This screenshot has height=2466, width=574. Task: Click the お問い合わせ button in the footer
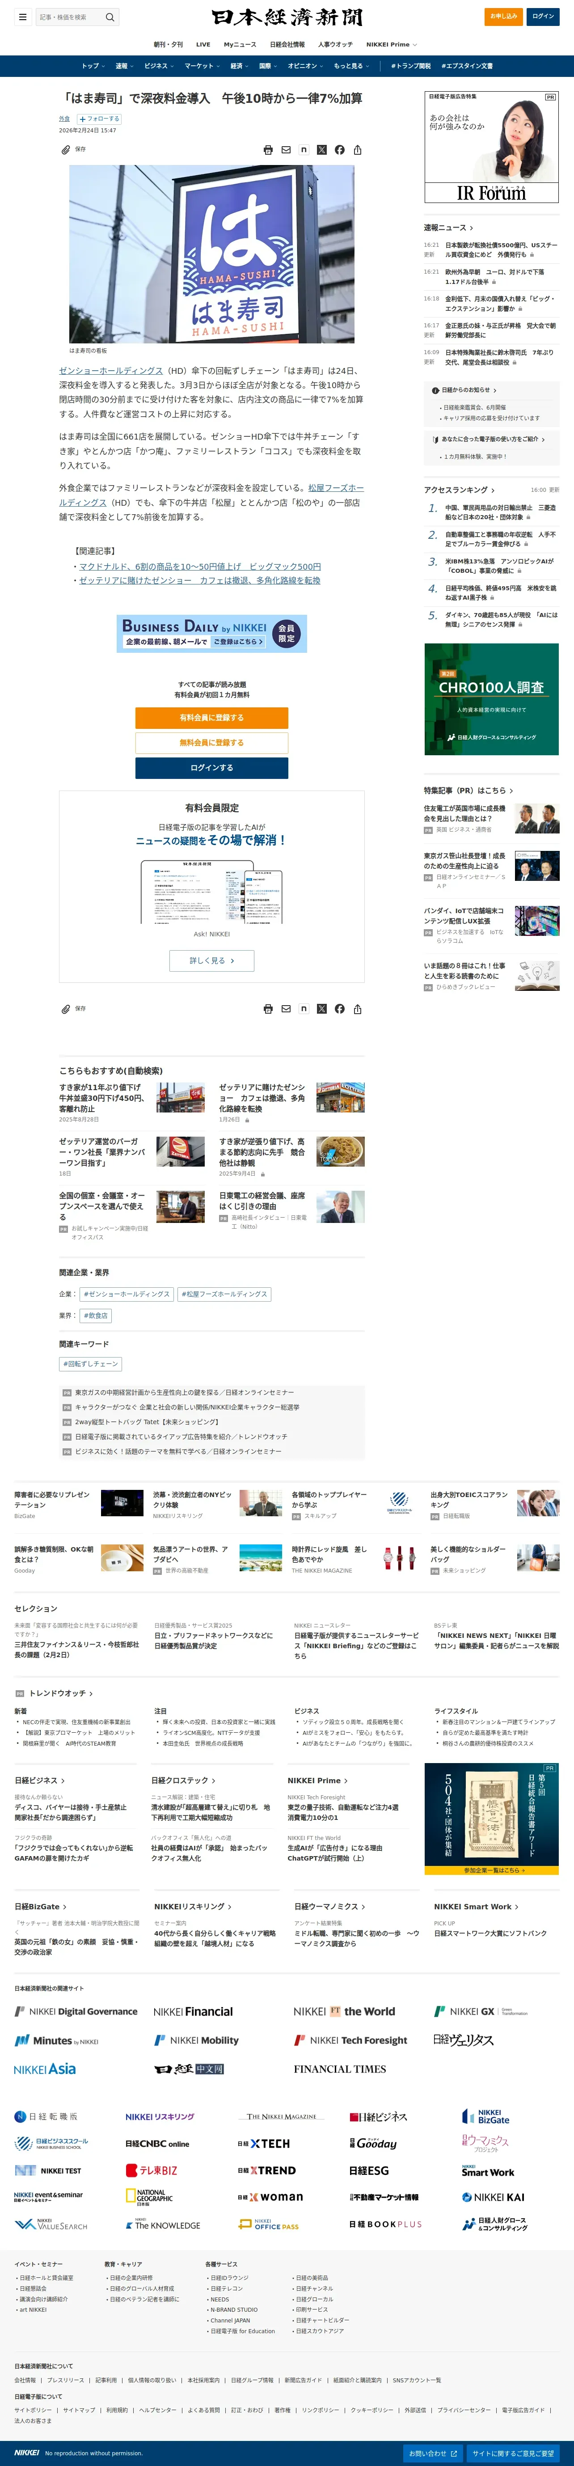tap(432, 2453)
